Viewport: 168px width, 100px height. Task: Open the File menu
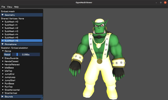[x=3, y=7]
